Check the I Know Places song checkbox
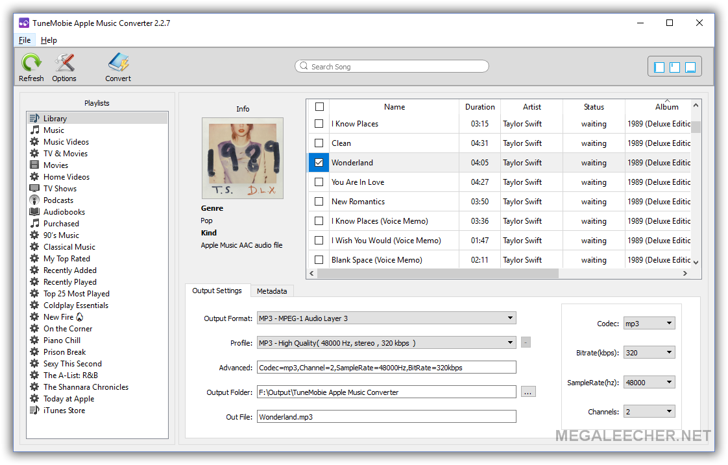The image size is (728, 465). [x=319, y=123]
